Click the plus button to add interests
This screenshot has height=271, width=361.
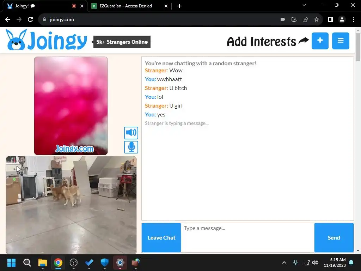coord(320,41)
